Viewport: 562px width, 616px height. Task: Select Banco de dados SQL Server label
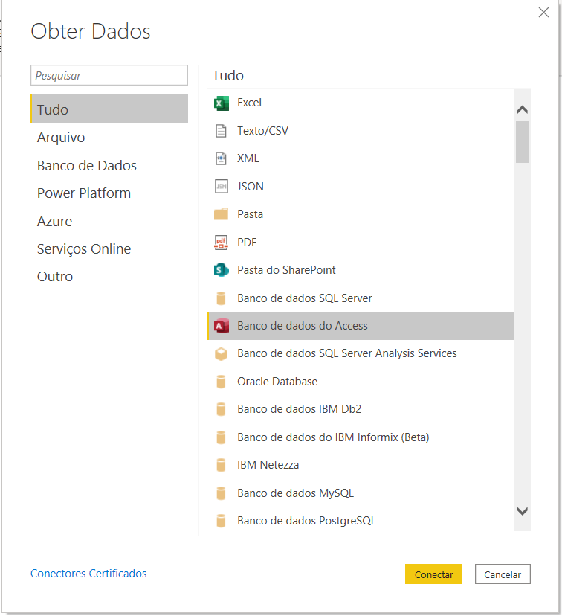(x=305, y=298)
